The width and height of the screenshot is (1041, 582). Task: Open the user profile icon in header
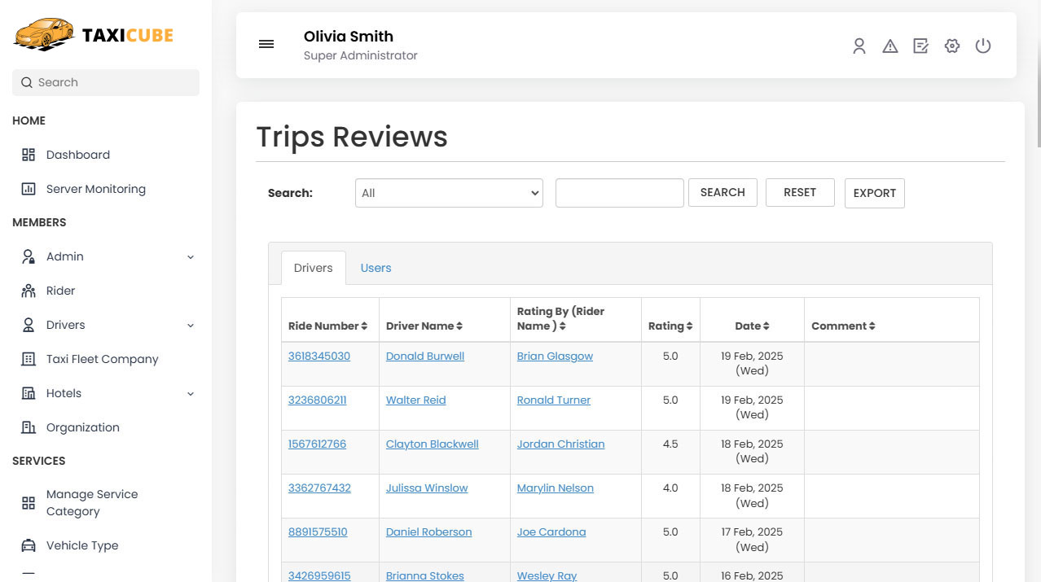(x=859, y=46)
